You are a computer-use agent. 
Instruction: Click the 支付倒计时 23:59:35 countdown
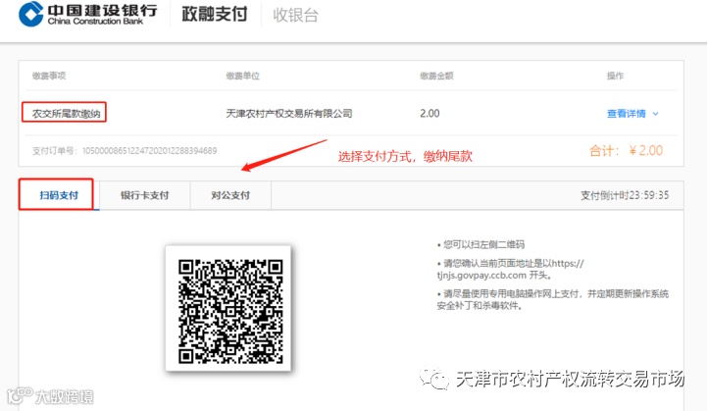click(625, 195)
